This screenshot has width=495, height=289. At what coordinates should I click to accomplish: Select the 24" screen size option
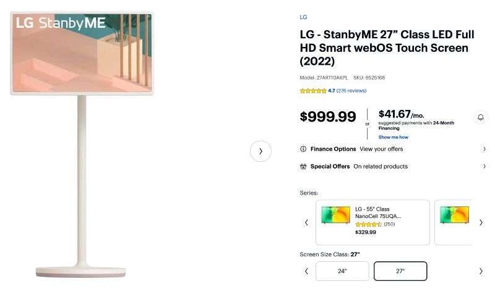pyautogui.click(x=342, y=271)
